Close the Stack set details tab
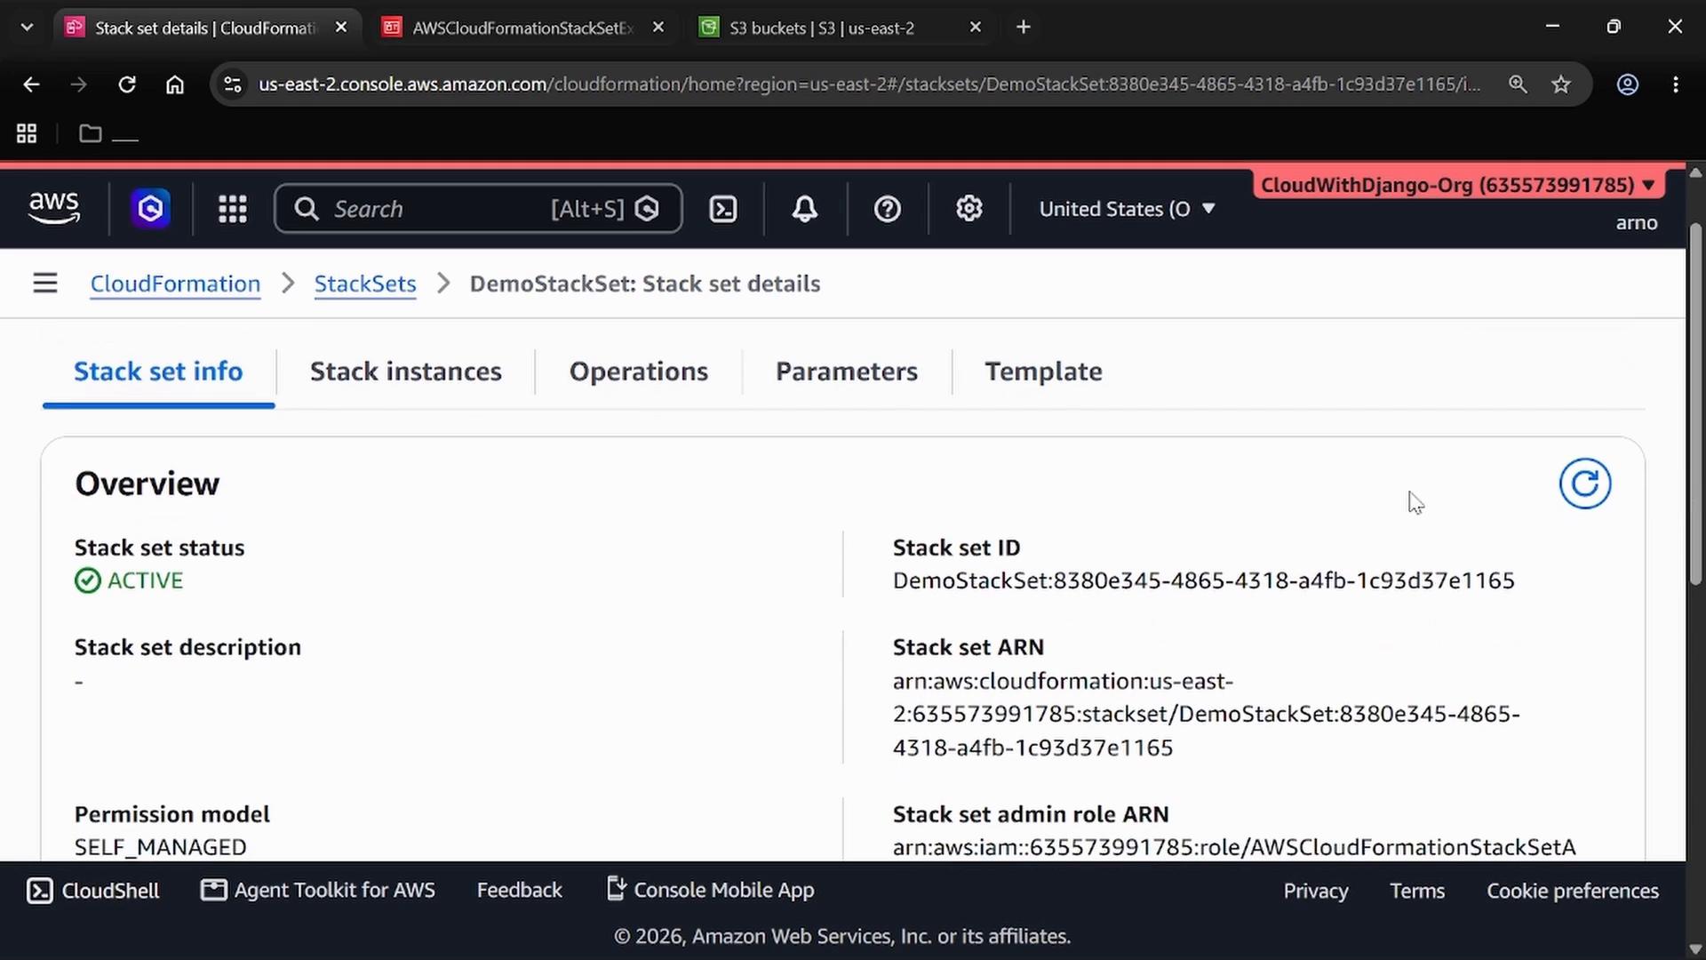Image resolution: width=1706 pixels, height=960 pixels. [x=341, y=28]
